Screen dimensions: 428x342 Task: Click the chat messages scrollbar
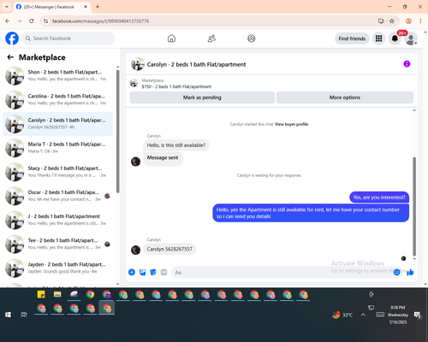[x=414, y=206]
